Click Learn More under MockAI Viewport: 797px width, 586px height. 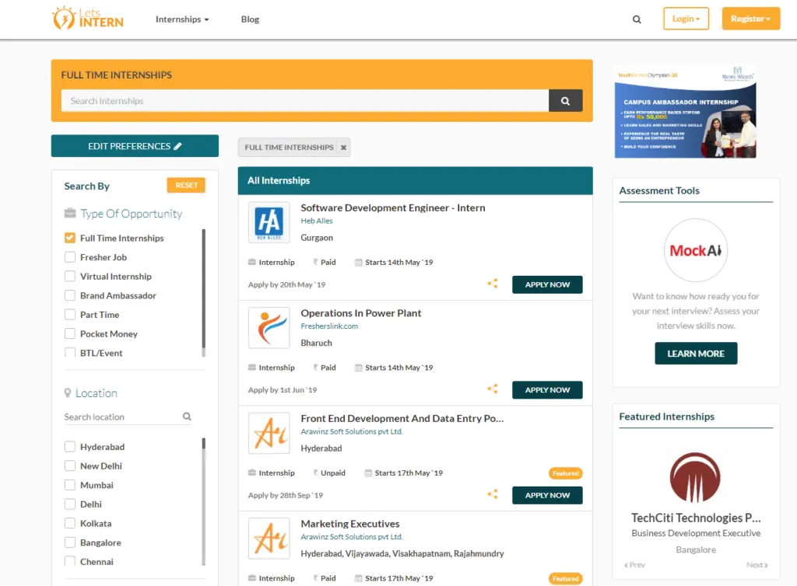(695, 354)
